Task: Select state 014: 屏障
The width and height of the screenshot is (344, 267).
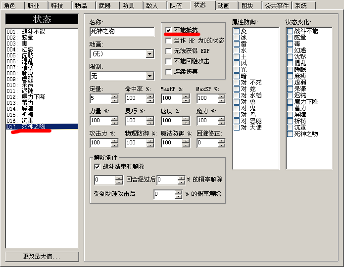Action: coord(42,109)
